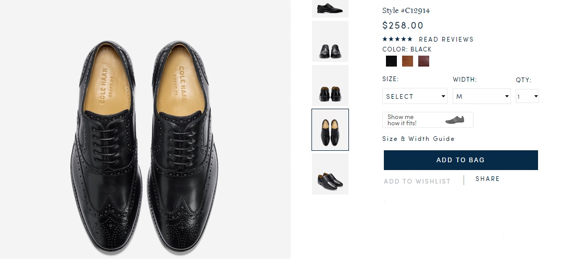This screenshot has width=562, height=260.
Task: Click the gray sneaker icon in fit widget
Action: point(454,120)
